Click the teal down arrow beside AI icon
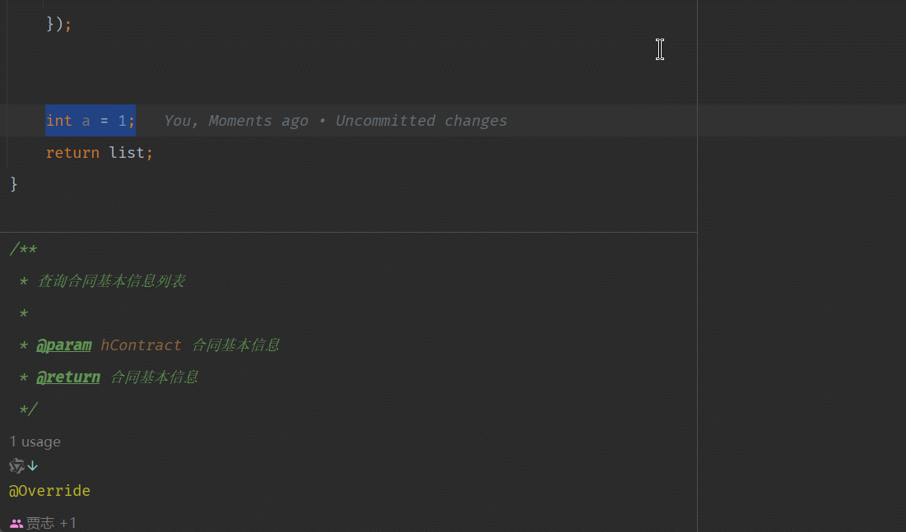The image size is (906, 532). (x=33, y=466)
